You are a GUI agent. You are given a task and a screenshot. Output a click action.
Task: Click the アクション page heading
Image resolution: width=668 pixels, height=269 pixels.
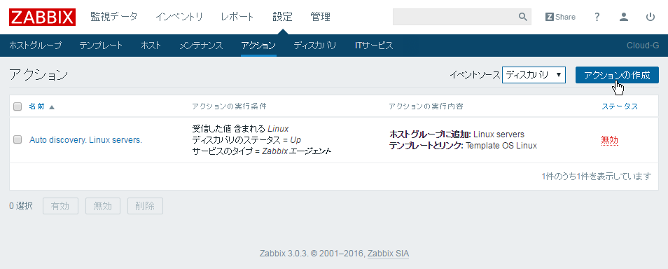[39, 75]
